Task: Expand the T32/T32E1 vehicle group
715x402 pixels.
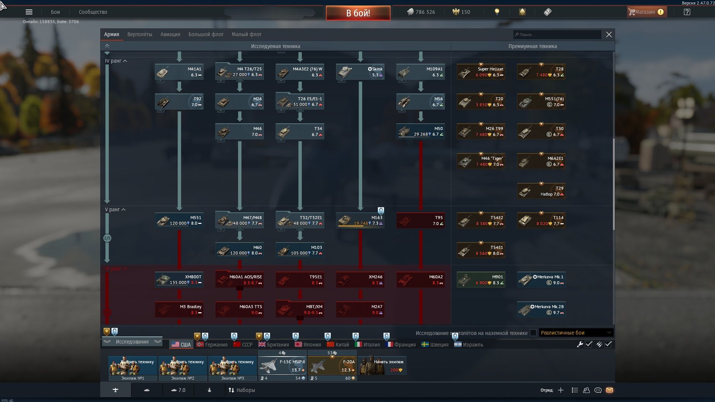Action: pyautogui.click(x=300, y=229)
